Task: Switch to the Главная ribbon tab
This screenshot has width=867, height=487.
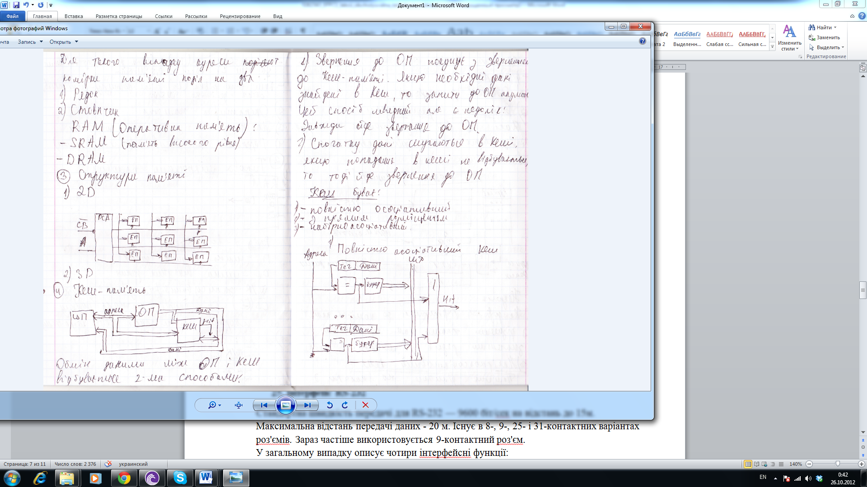Action: click(x=42, y=16)
